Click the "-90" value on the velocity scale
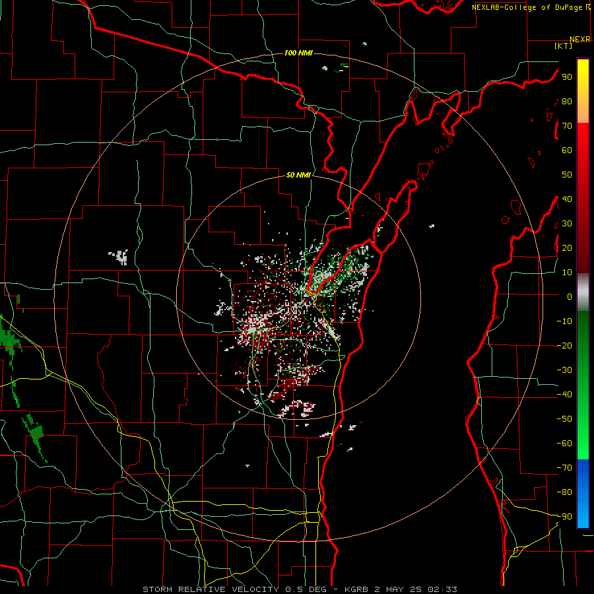 (564, 517)
